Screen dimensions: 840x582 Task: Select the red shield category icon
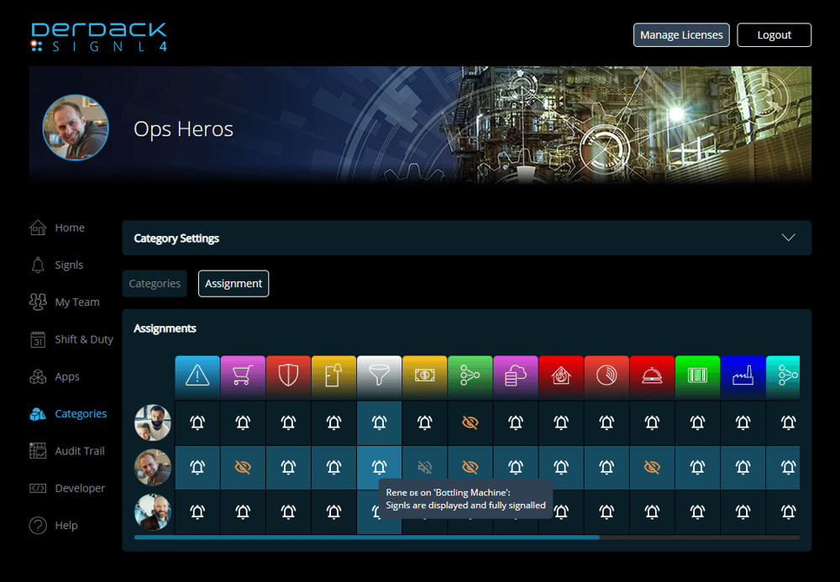coord(288,375)
